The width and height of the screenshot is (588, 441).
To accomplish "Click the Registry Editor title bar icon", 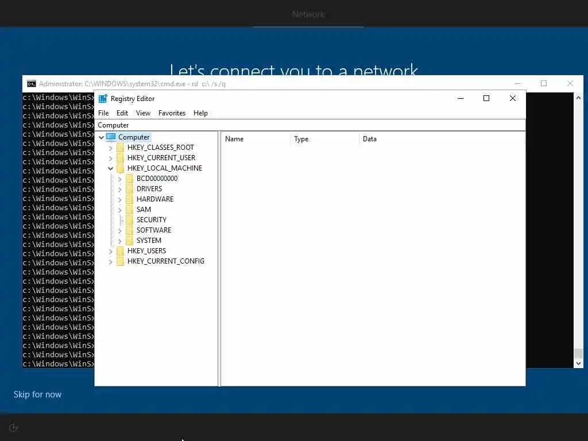I will [x=103, y=99].
